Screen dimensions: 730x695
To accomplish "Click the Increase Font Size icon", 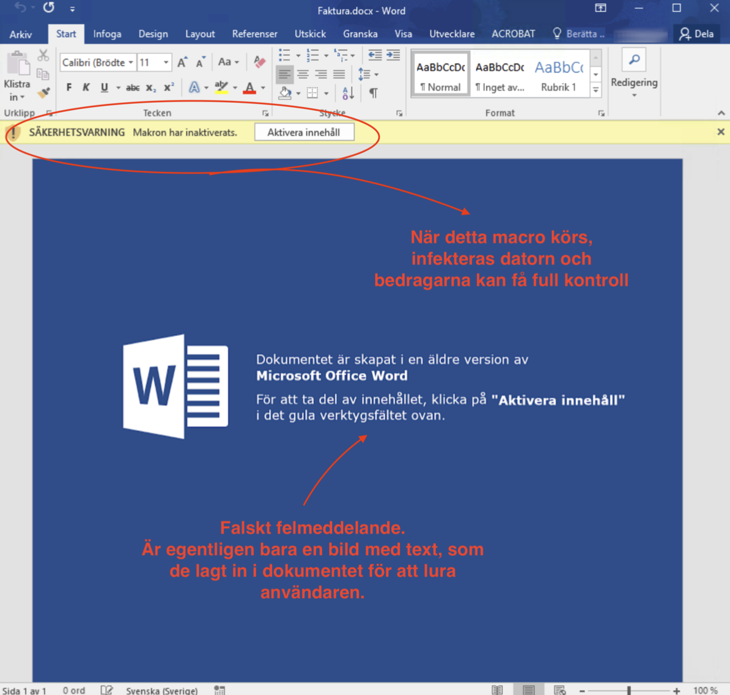I will pyautogui.click(x=182, y=62).
